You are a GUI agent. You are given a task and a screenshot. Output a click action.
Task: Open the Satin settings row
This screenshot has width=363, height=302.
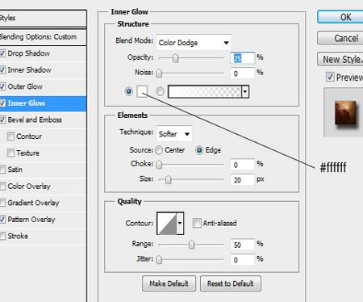[43, 170]
